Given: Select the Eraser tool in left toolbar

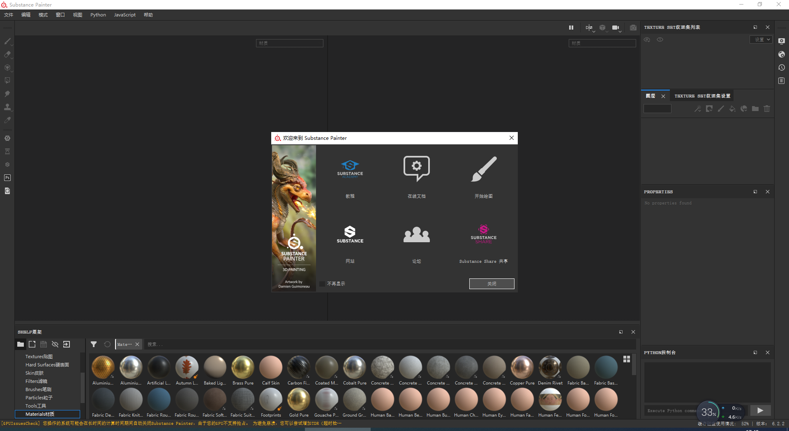Looking at the screenshot, I should [7, 54].
